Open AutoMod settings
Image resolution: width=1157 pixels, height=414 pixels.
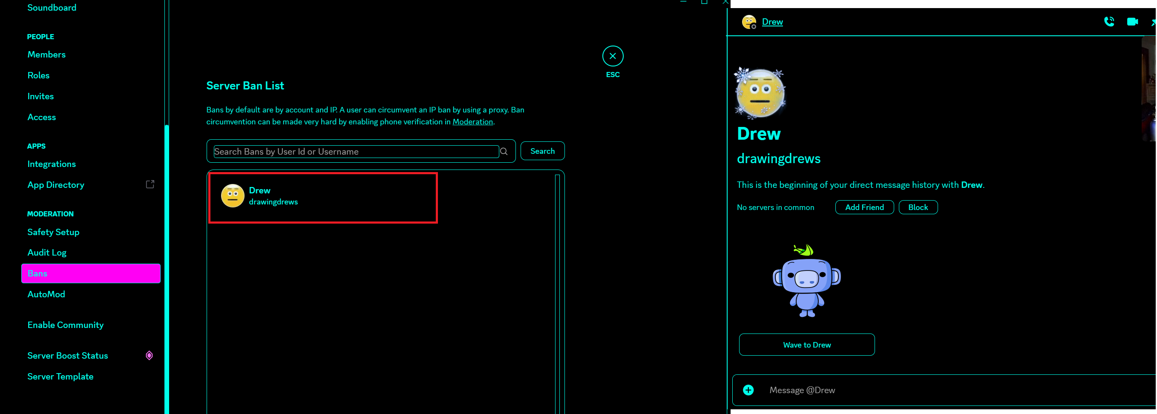pyautogui.click(x=46, y=294)
